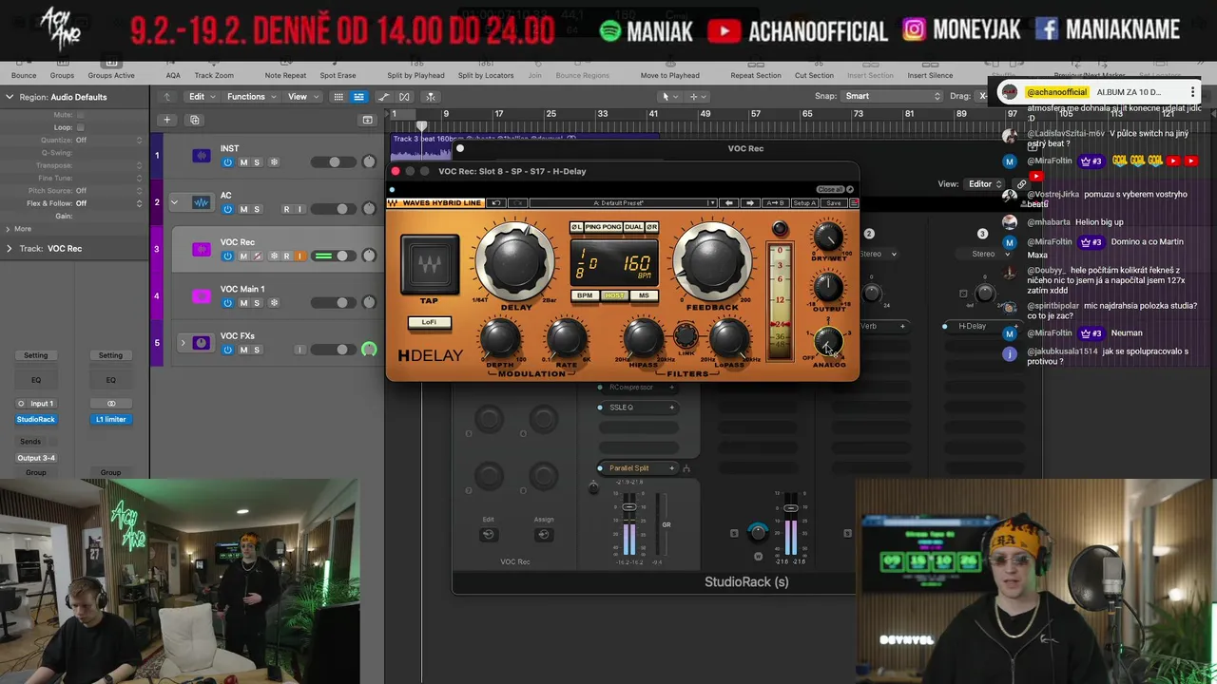Click the large DELAY knob

click(x=515, y=260)
